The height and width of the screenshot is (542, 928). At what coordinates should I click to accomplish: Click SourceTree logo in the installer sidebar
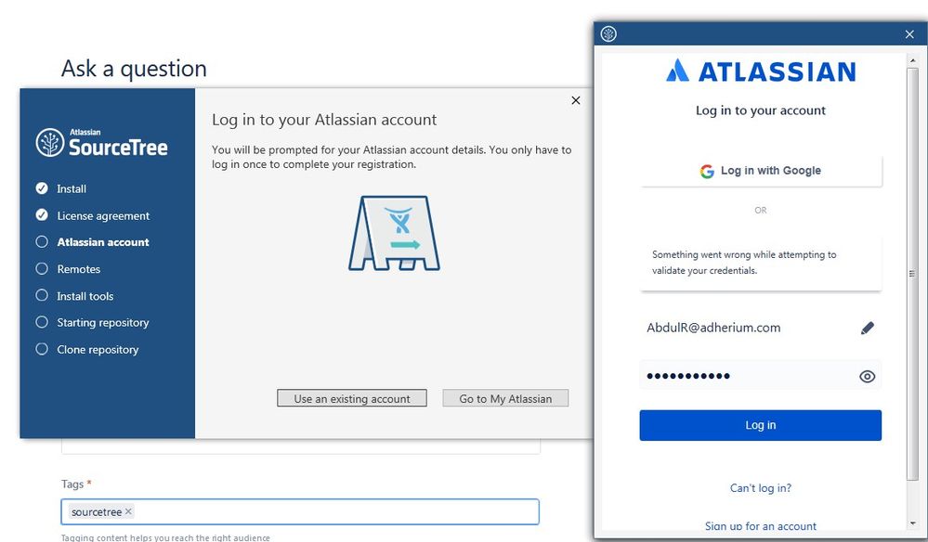[101, 142]
